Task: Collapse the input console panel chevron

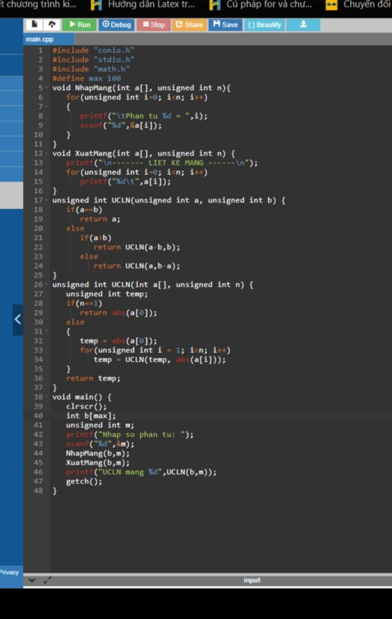Action: point(32,580)
